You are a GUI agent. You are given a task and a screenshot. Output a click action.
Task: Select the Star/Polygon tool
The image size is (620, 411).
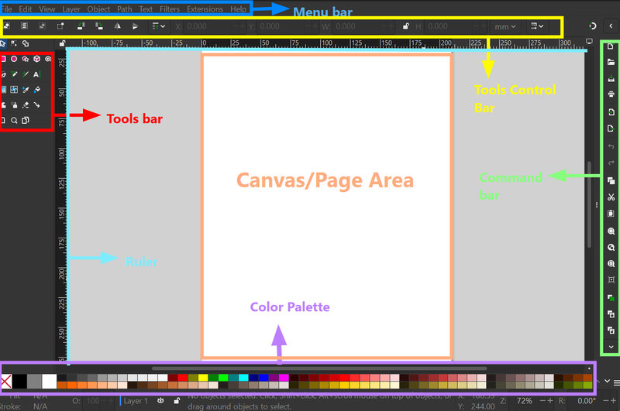pyautogui.click(x=26, y=59)
